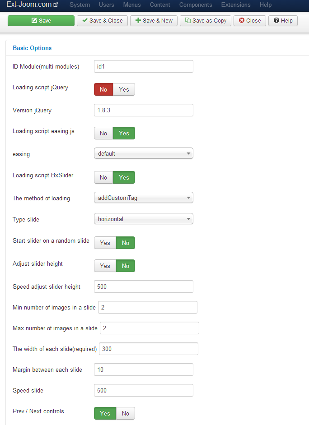Image resolution: width=309 pixels, height=425 pixels.
Task: Open the Components menu
Action: point(196,5)
